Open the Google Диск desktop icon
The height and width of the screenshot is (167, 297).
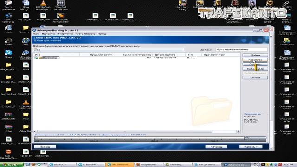coord(287,41)
